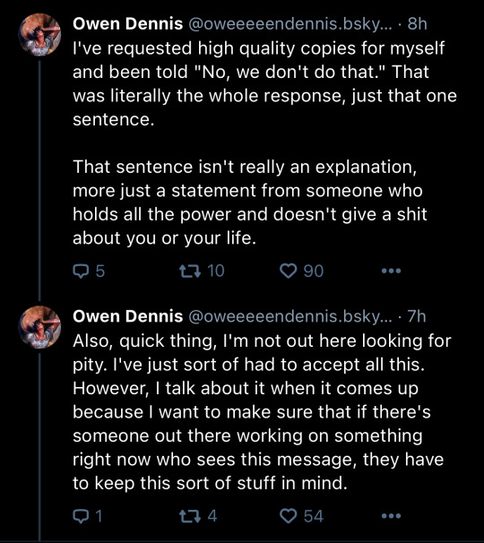Click the repost count 10
484x543 pixels.
216,271
